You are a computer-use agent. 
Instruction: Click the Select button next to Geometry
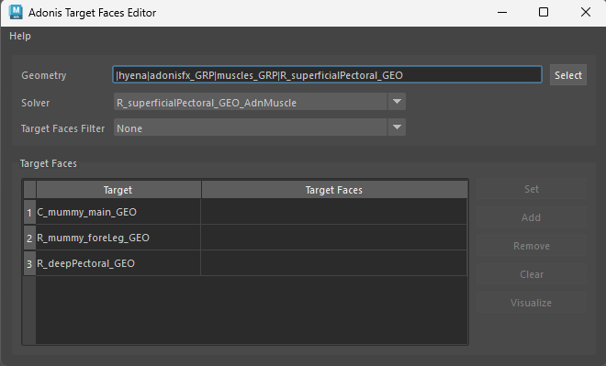pos(568,75)
